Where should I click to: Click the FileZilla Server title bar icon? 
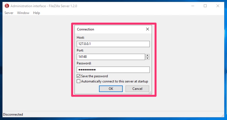(7, 6)
